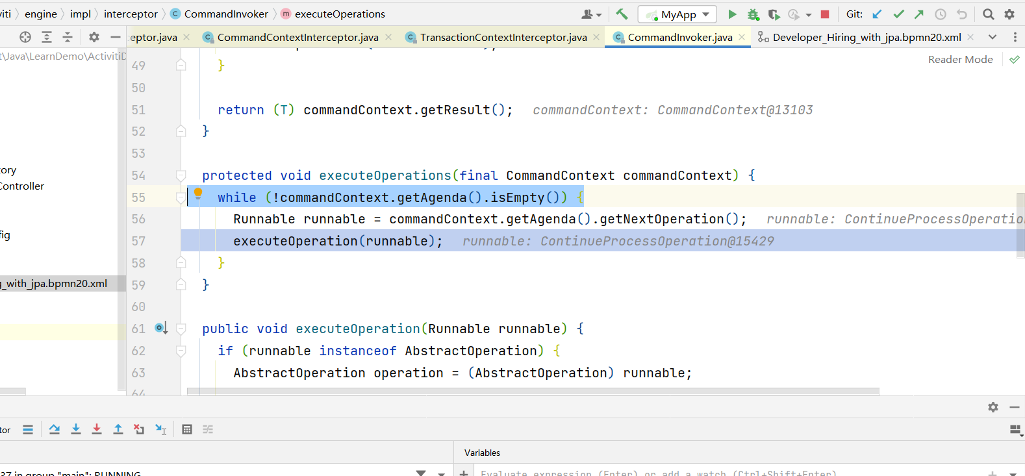Collapse the executeOperations method at line 54
Image resolution: width=1025 pixels, height=476 pixels.
pos(181,175)
